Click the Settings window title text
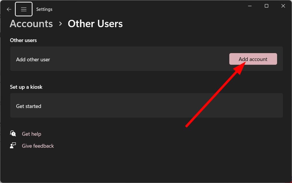 44,9
